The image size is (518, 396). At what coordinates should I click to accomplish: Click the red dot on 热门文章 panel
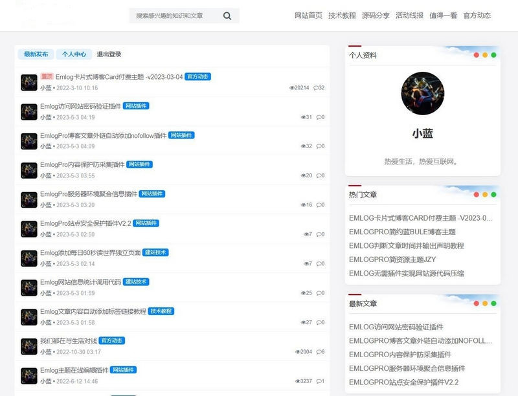pos(477,193)
